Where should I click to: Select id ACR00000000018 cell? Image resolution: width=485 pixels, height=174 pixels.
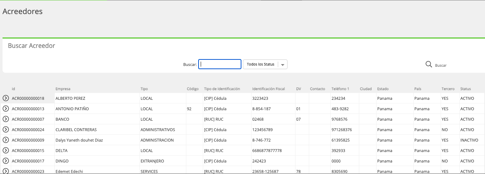(x=32, y=98)
